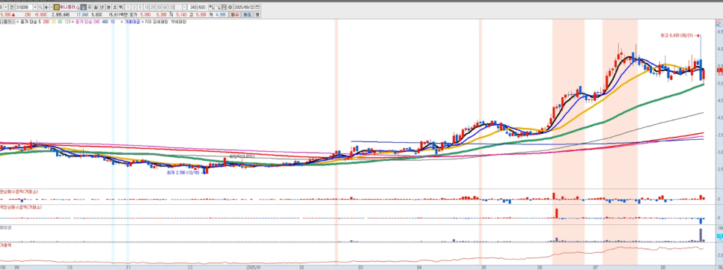The image size is (723, 270).
Task: Click the speaker icon next to search
Action: point(46,7)
